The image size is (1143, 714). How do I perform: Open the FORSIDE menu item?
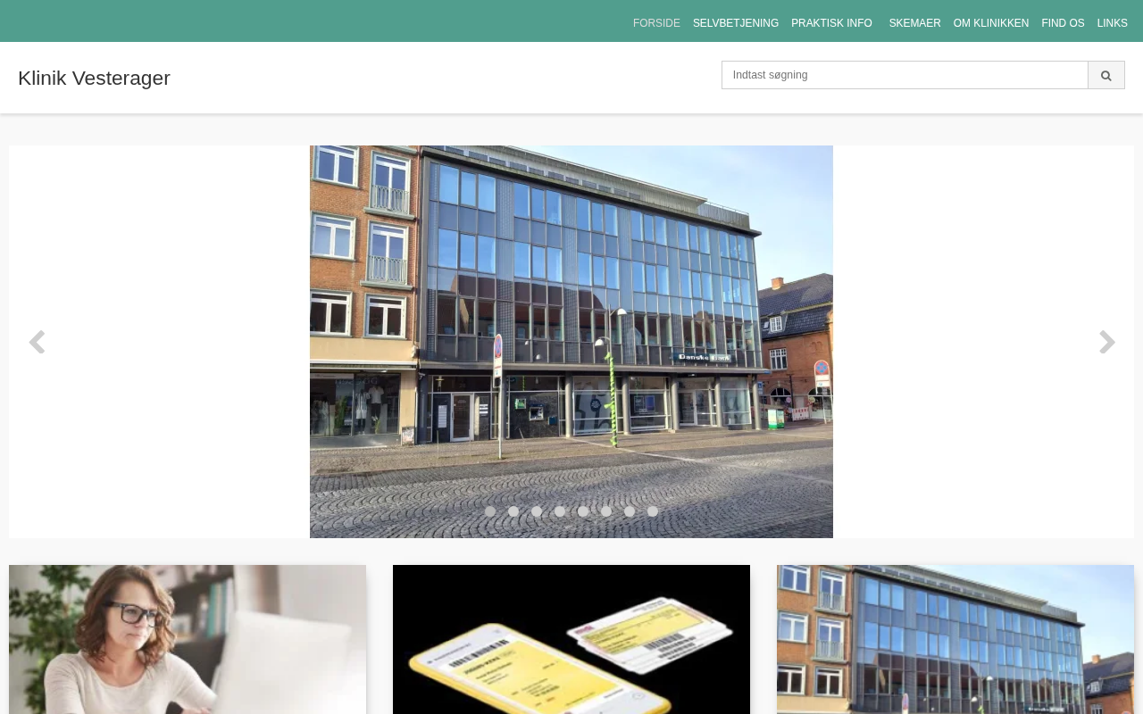pyautogui.click(x=656, y=23)
